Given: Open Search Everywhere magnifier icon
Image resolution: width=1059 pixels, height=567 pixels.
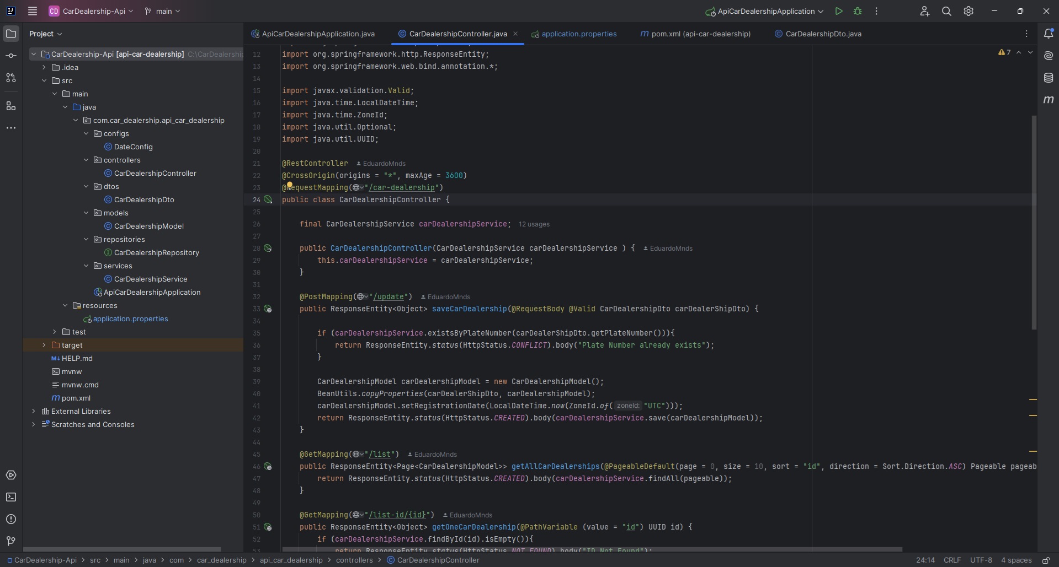Looking at the screenshot, I should [x=946, y=11].
